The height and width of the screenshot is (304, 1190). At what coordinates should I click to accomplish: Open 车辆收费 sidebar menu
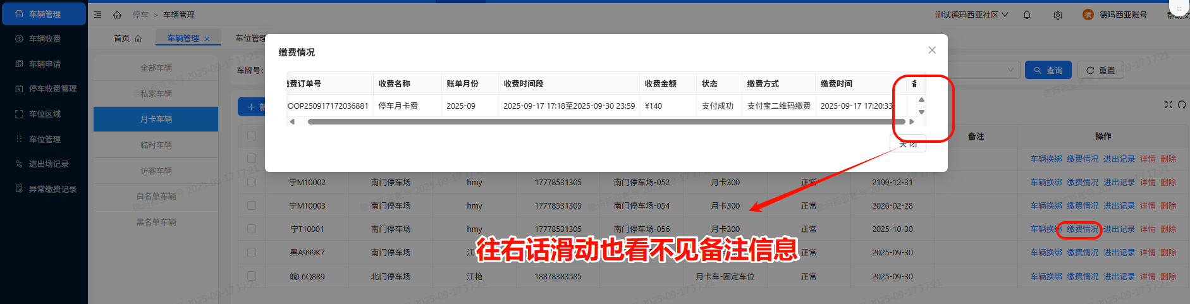coord(44,39)
